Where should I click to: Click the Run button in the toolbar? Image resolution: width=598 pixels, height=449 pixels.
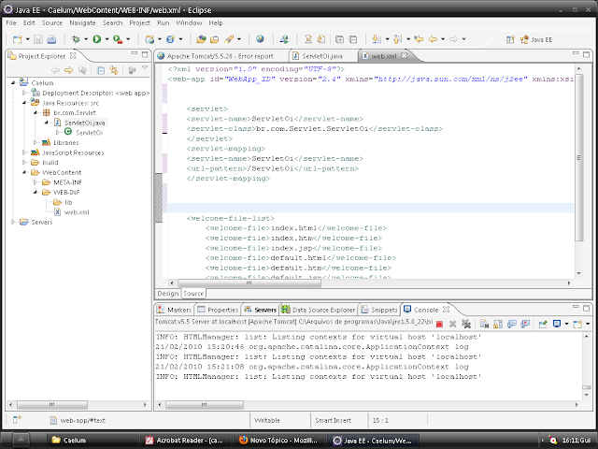[x=95, y=39]
